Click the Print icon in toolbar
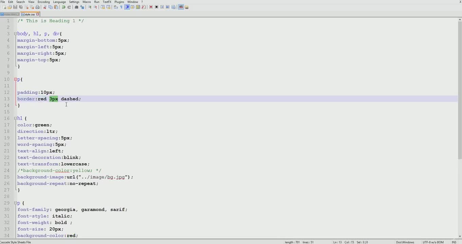 click(37, 7)
